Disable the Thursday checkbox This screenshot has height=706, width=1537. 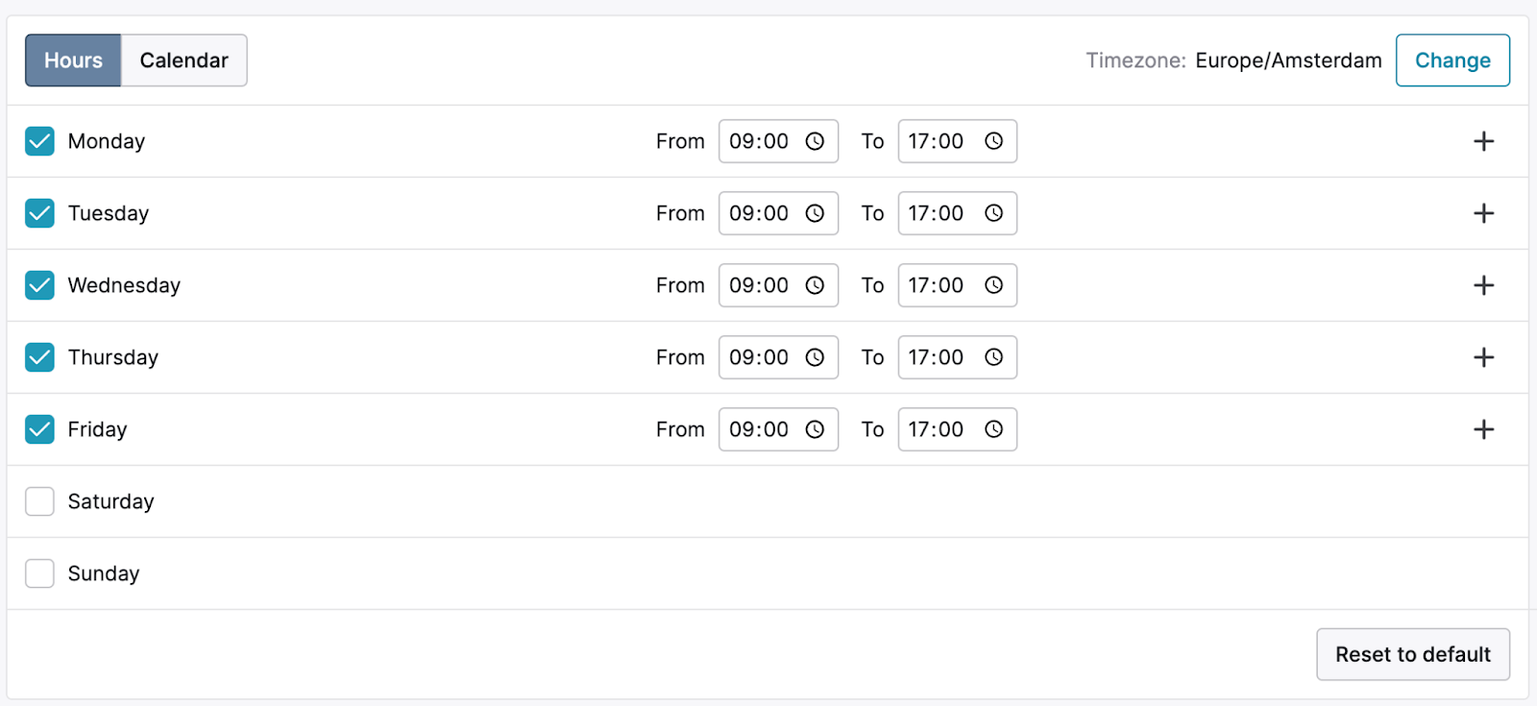[x=39, y=357]
